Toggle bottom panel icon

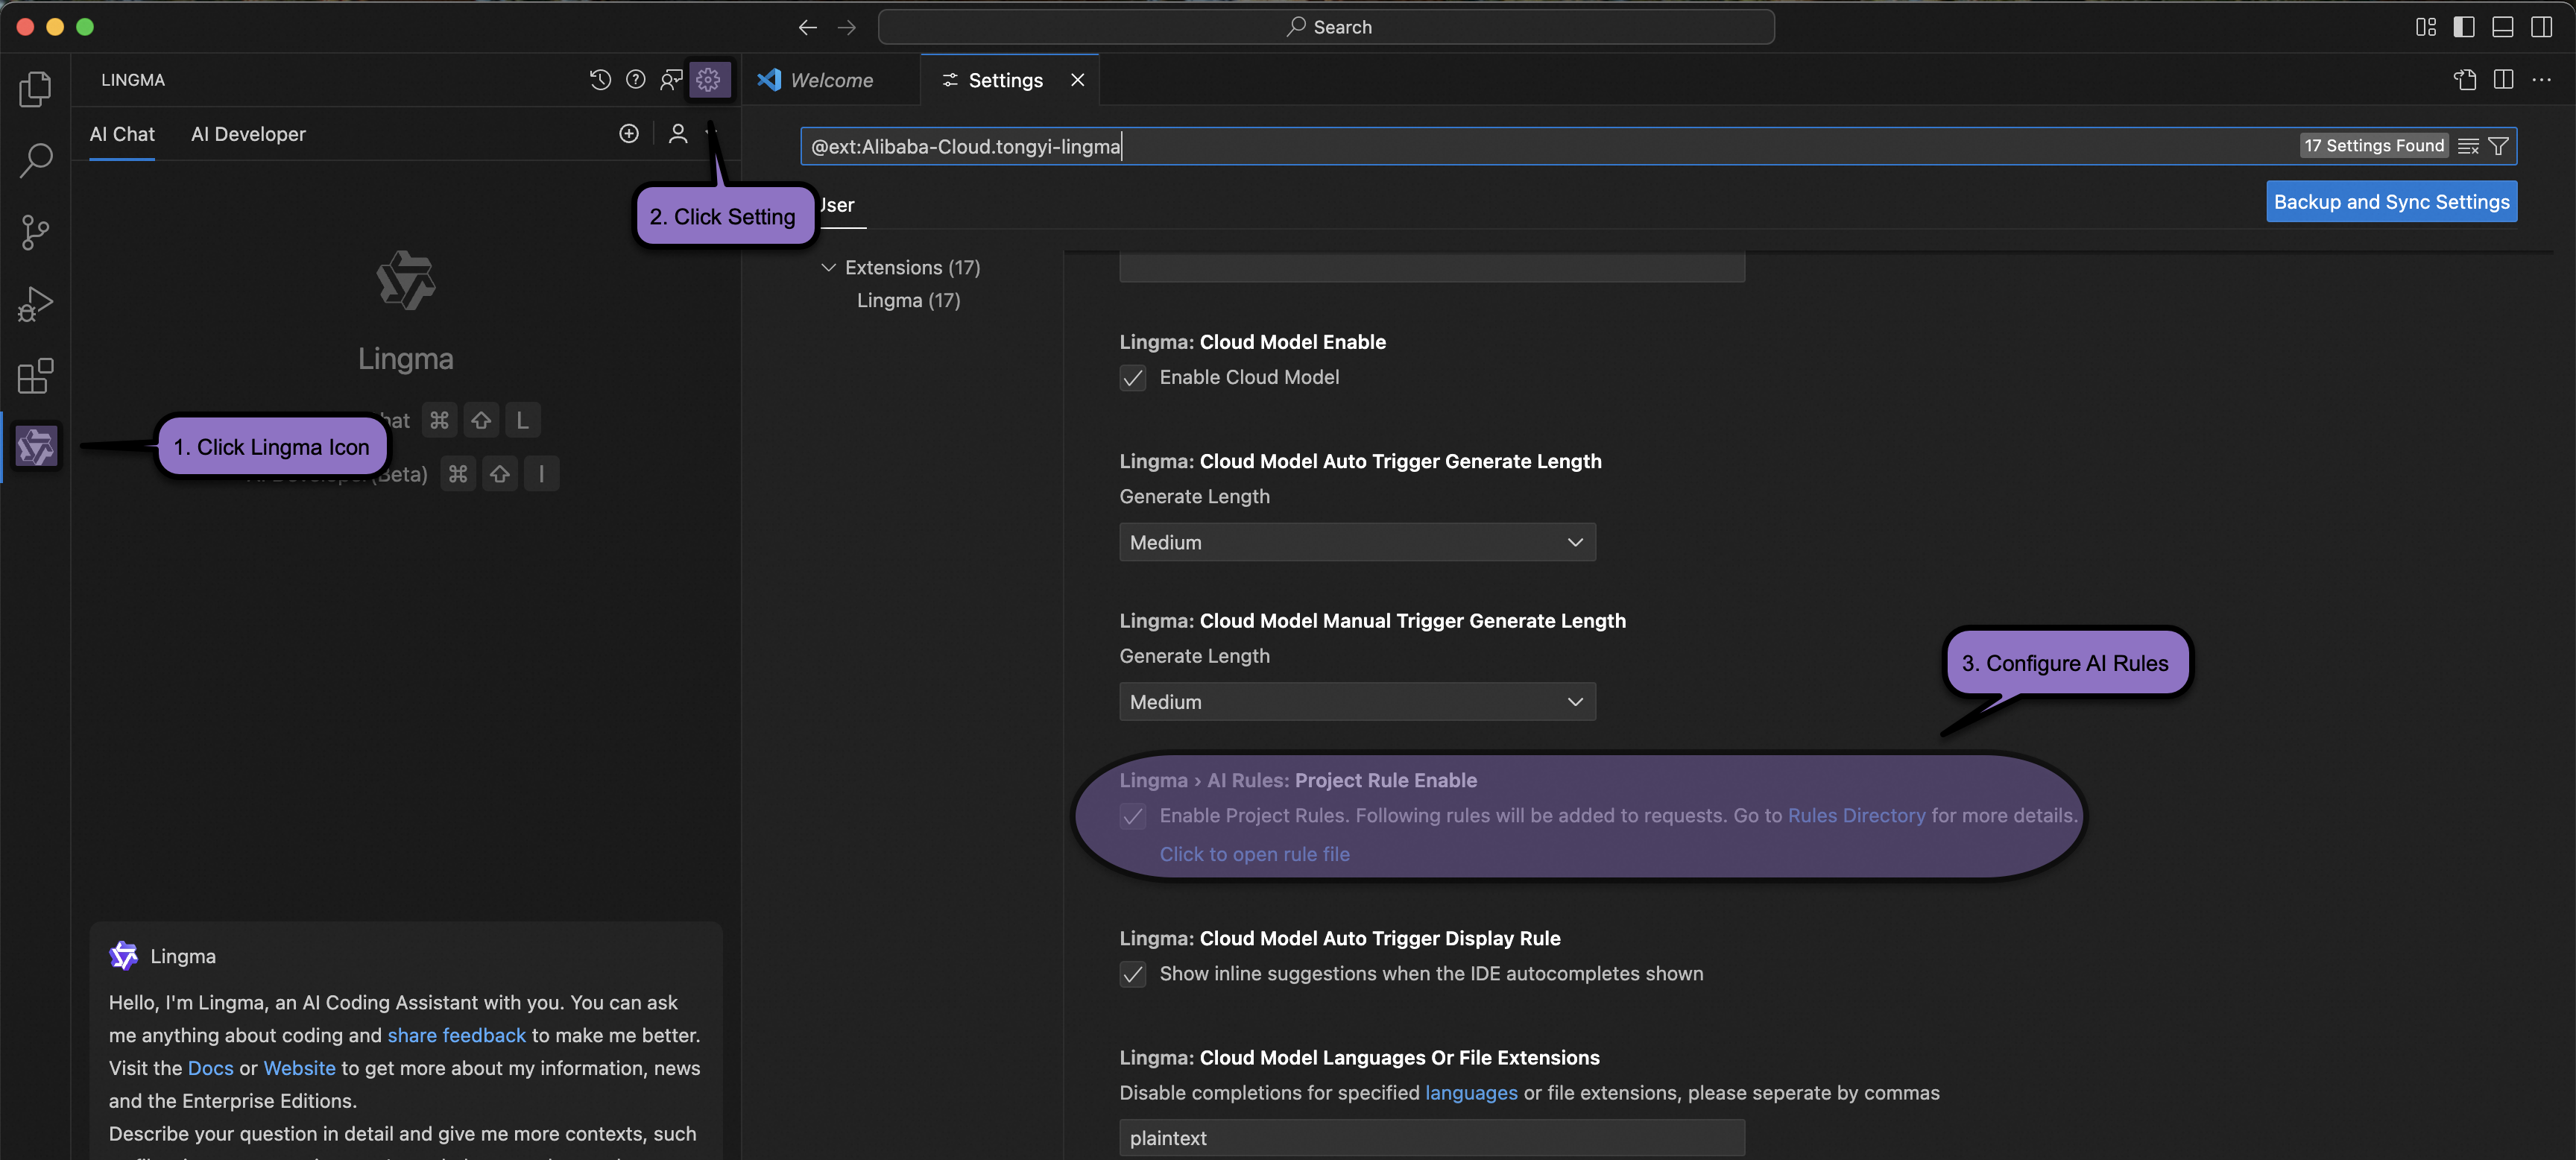pyautogui.click(x=2503, y=27)
